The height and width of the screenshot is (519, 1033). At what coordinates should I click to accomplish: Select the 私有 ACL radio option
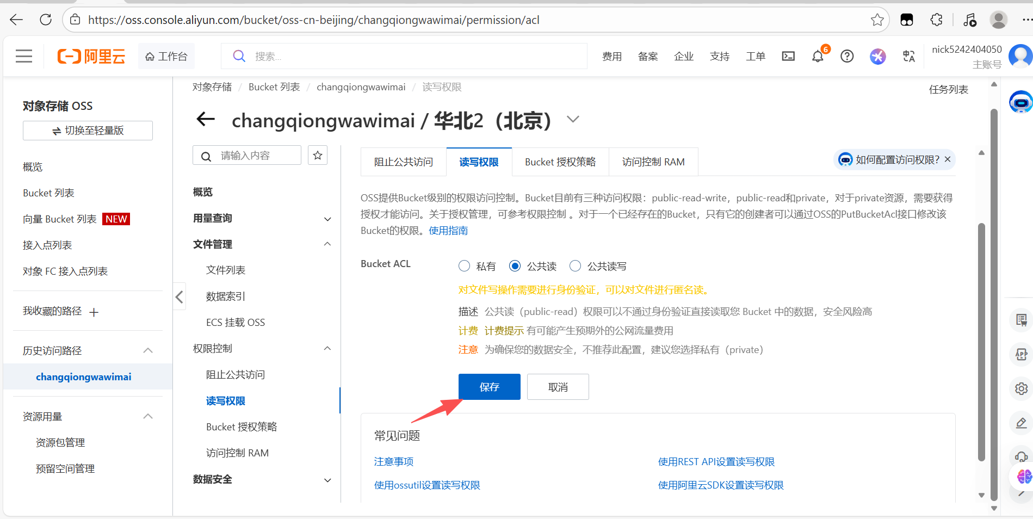pos(464,266)
